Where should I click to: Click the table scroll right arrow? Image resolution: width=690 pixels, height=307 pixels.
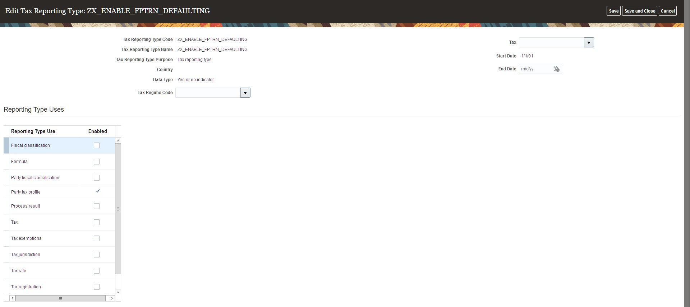coord(112,298)
